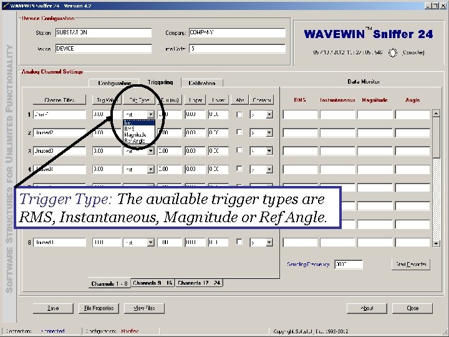Open the Operator dropdown for channel 4
Viewport: 449px width, 337px height.
pyautogui.click(x=269, y=169)
